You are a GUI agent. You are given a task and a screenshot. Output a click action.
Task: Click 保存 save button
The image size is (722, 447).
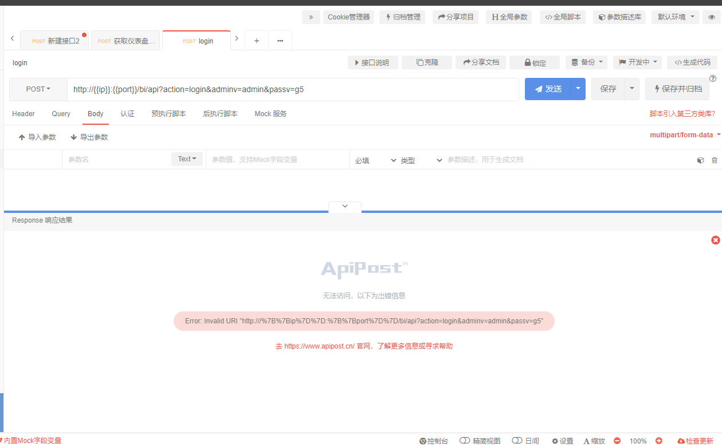pyautogui.click(x=608, y=89)
